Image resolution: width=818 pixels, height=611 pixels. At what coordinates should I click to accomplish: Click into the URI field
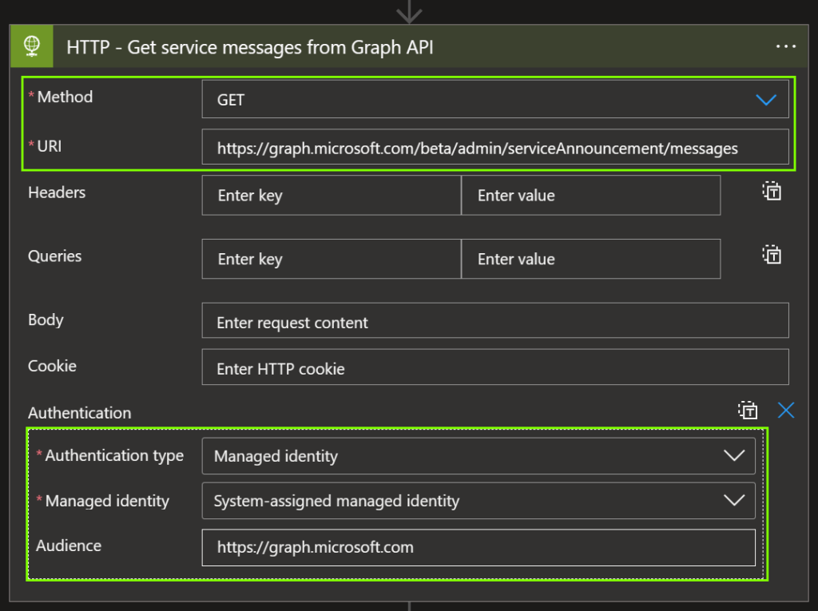tap(494, 148)
